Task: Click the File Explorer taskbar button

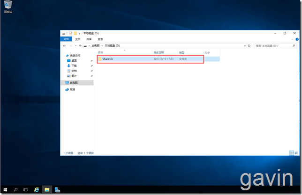Action: pos(47,190)
